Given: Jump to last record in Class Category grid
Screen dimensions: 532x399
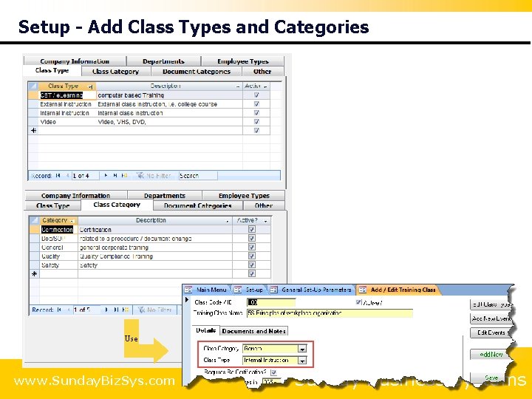Looking at the screenshot, I should click(x=116, y=310).
